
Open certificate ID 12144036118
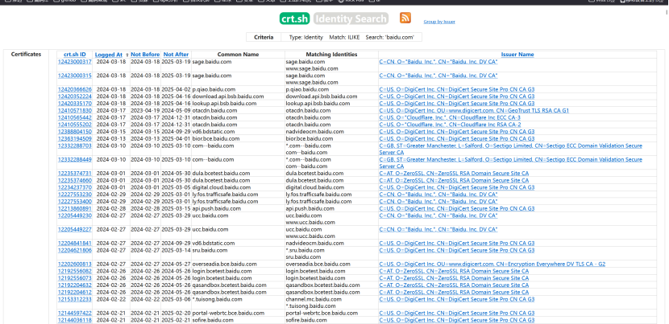tap(75, 320)
